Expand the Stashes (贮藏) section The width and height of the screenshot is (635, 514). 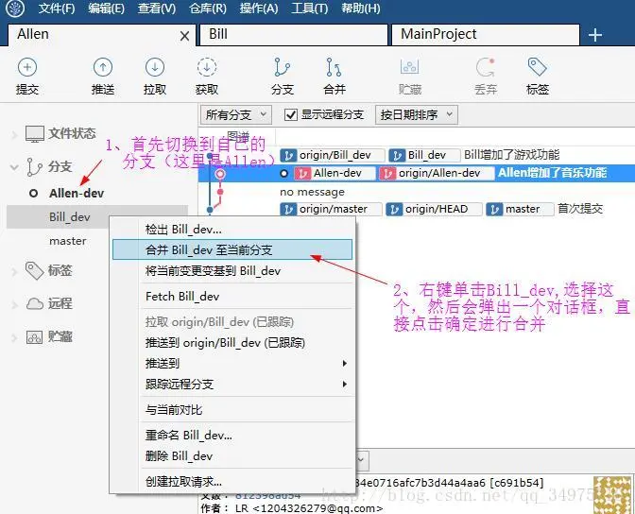[14, 337]
